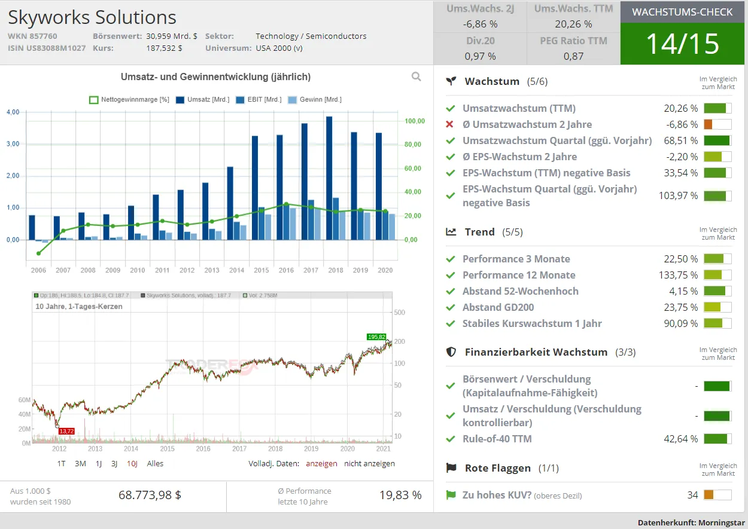Click checkmark next to Performance 3 Monate
The image size is (748, 529).
[450, 259]
